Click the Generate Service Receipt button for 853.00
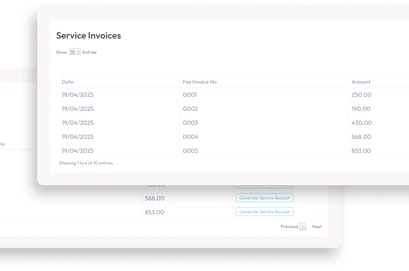 (264, 211)
